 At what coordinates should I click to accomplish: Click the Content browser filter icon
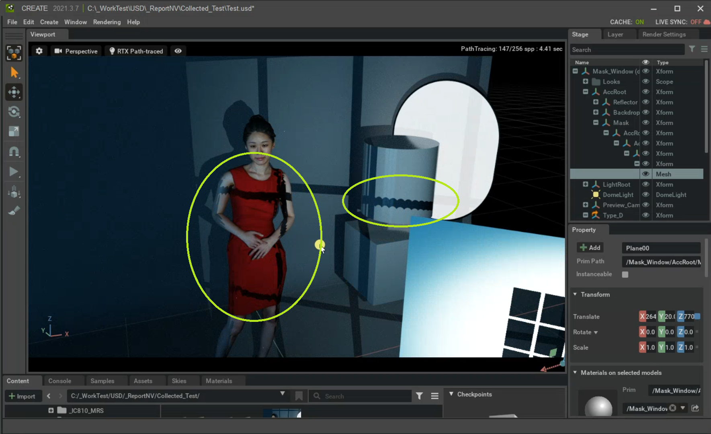(x=419, y=396)
